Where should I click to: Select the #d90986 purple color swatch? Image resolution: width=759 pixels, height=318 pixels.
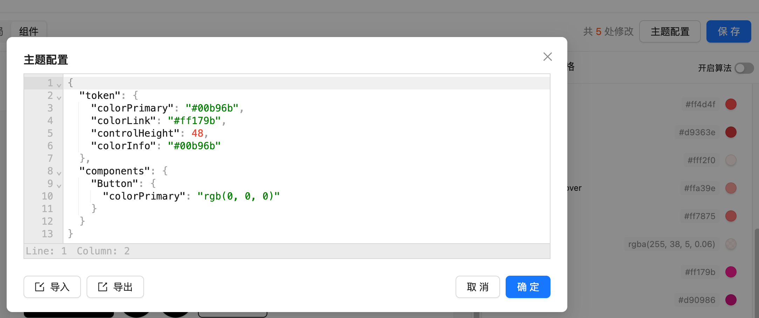pyautogui.click(x=731, y=300)
